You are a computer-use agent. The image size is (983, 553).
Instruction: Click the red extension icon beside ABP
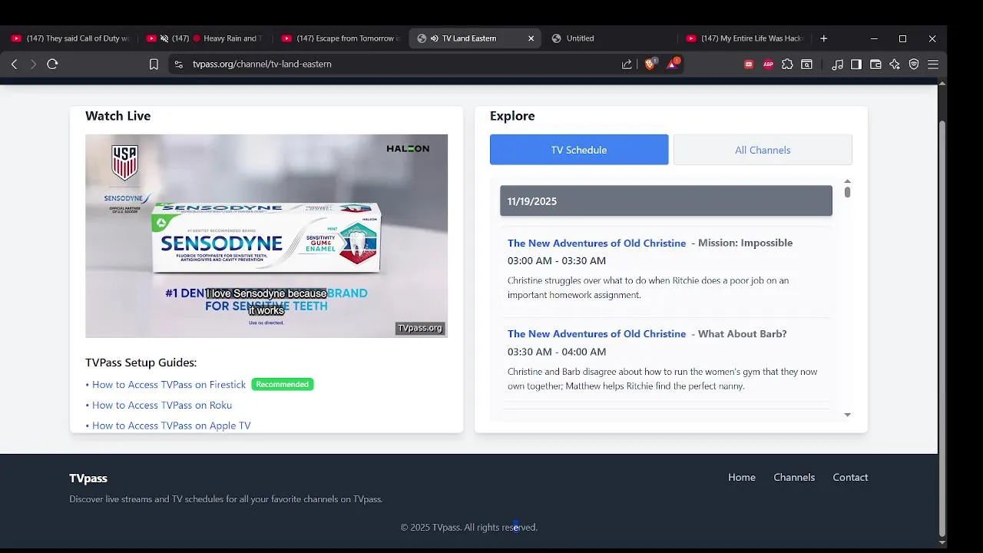click(749, 65)
